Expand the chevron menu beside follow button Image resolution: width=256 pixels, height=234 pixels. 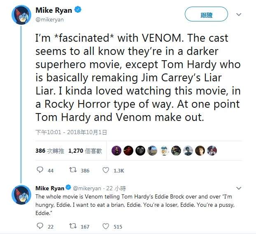[x=238, y=14]
